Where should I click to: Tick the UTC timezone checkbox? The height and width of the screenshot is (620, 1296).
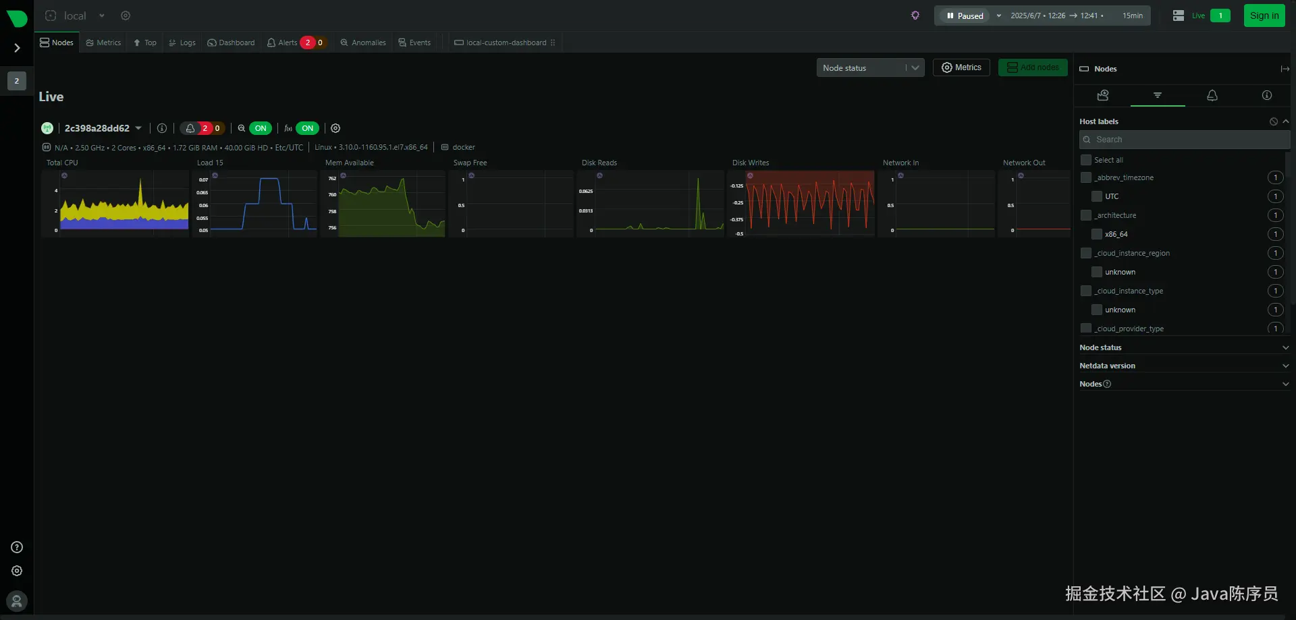(1097, 196)
